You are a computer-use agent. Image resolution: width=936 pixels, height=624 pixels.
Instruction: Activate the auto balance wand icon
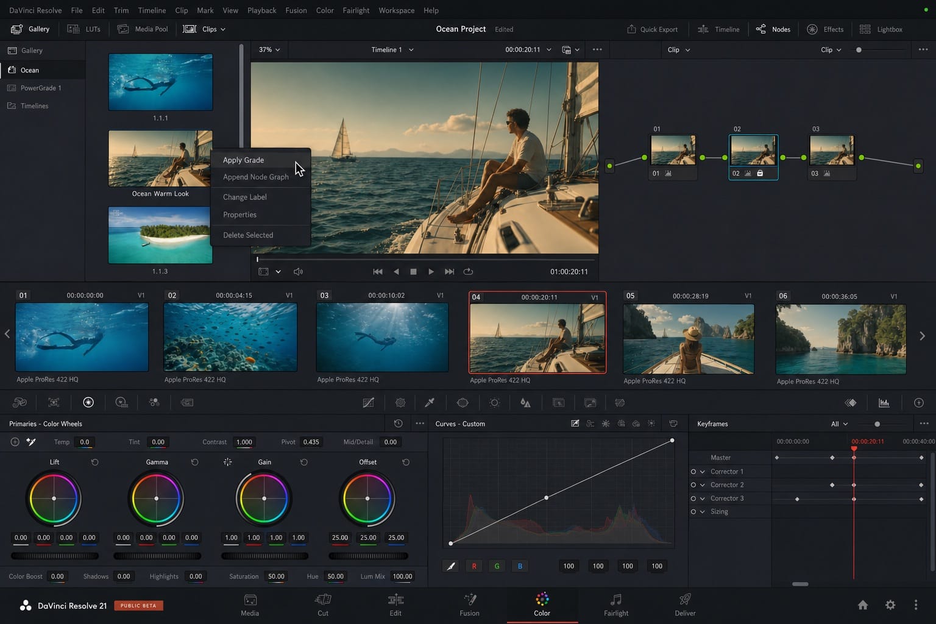31,442
